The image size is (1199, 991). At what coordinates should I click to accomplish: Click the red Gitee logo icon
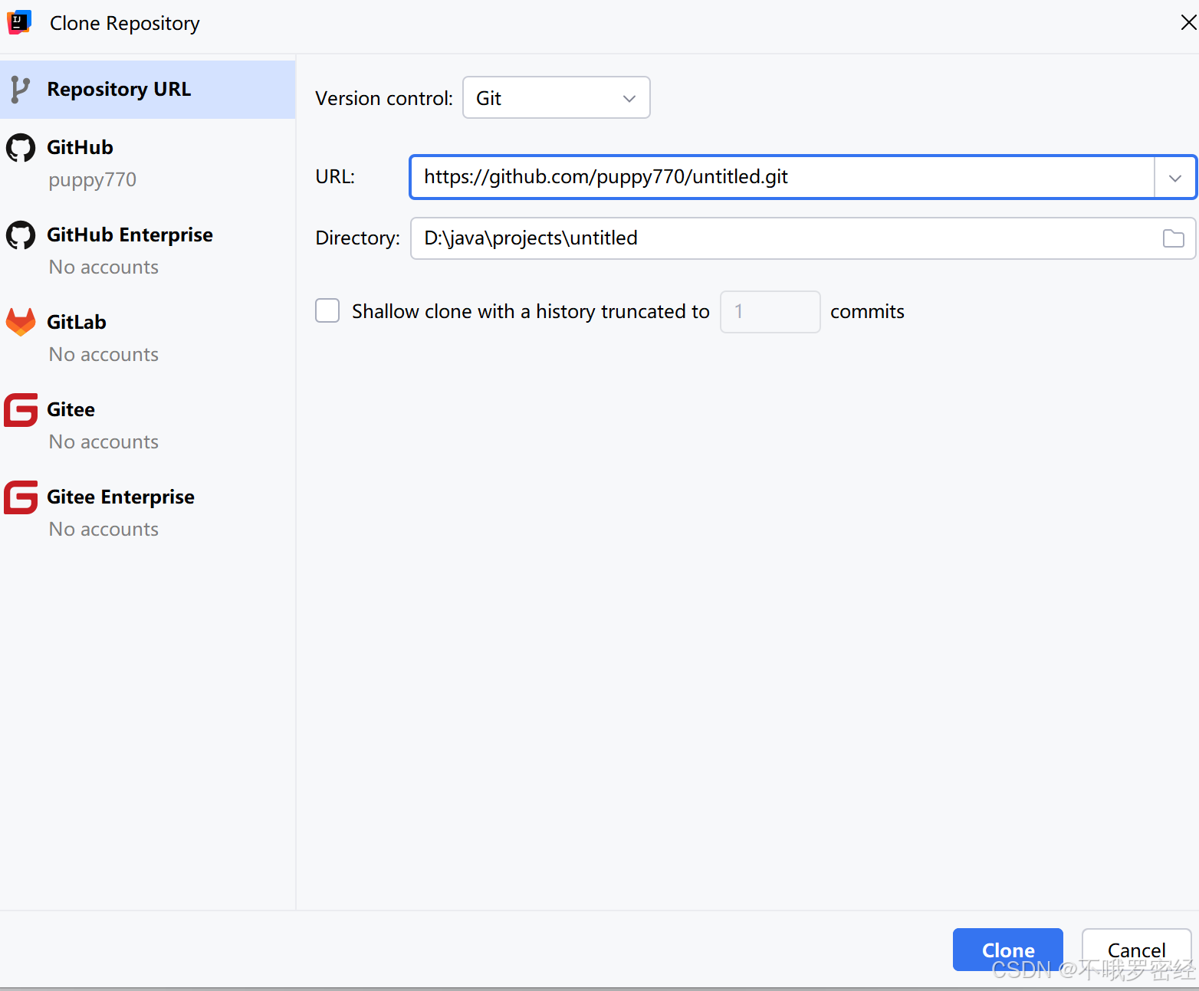point(21,410)
